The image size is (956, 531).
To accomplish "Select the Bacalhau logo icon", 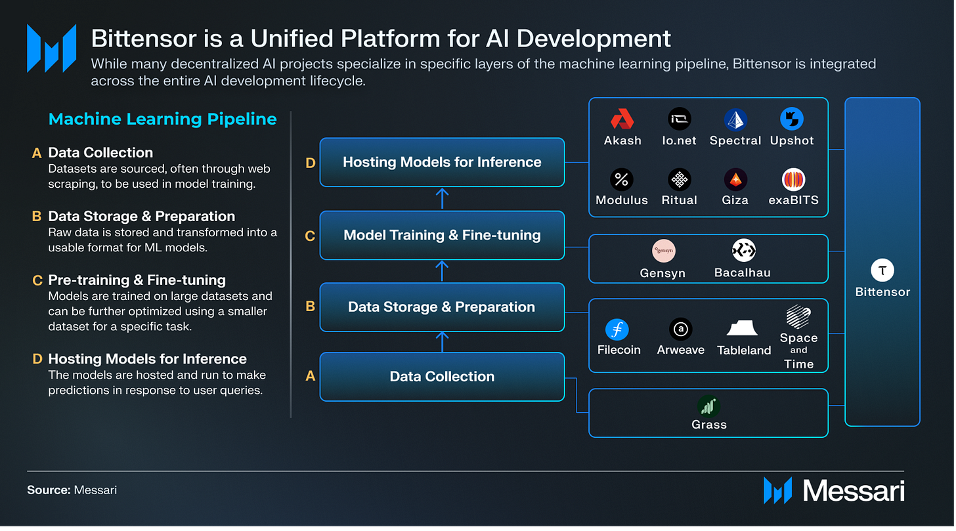I will coord(743,250).
